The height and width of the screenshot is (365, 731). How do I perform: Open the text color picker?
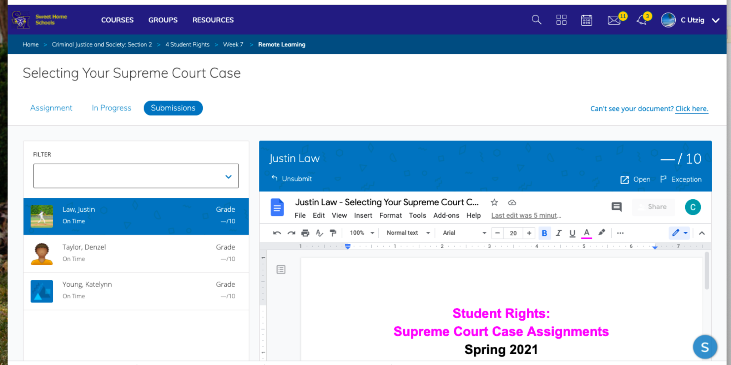[x=586, y=233]
